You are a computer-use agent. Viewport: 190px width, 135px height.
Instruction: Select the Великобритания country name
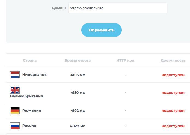tap(26, 96)
